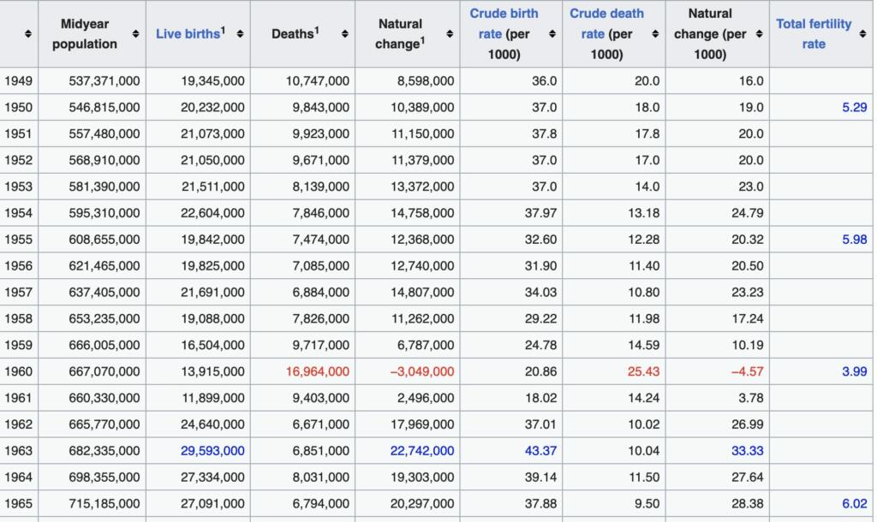Click the 1963 live births value 29,593,000
The width and height of the screenshot is (877, 522).
coord(212,451)
